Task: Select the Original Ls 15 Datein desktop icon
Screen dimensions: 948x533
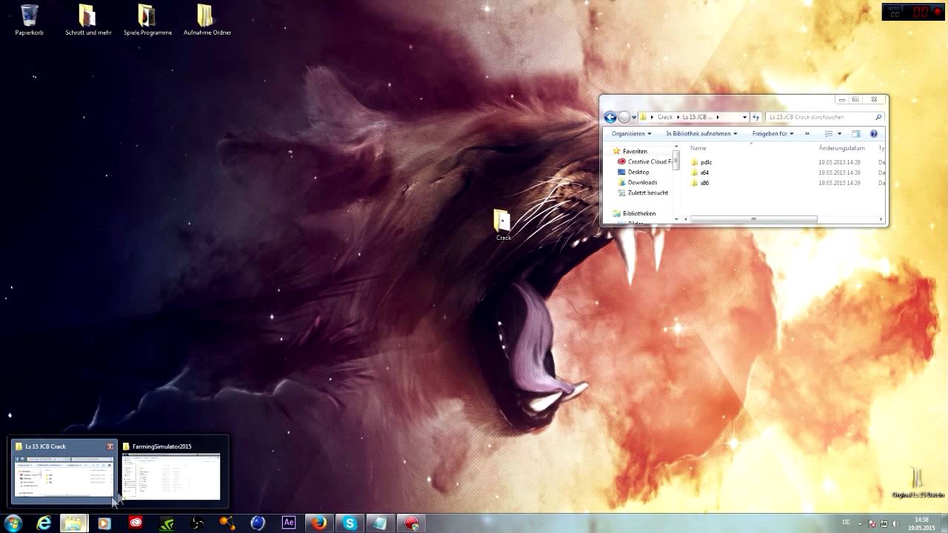Action: [x=918, y=481]
